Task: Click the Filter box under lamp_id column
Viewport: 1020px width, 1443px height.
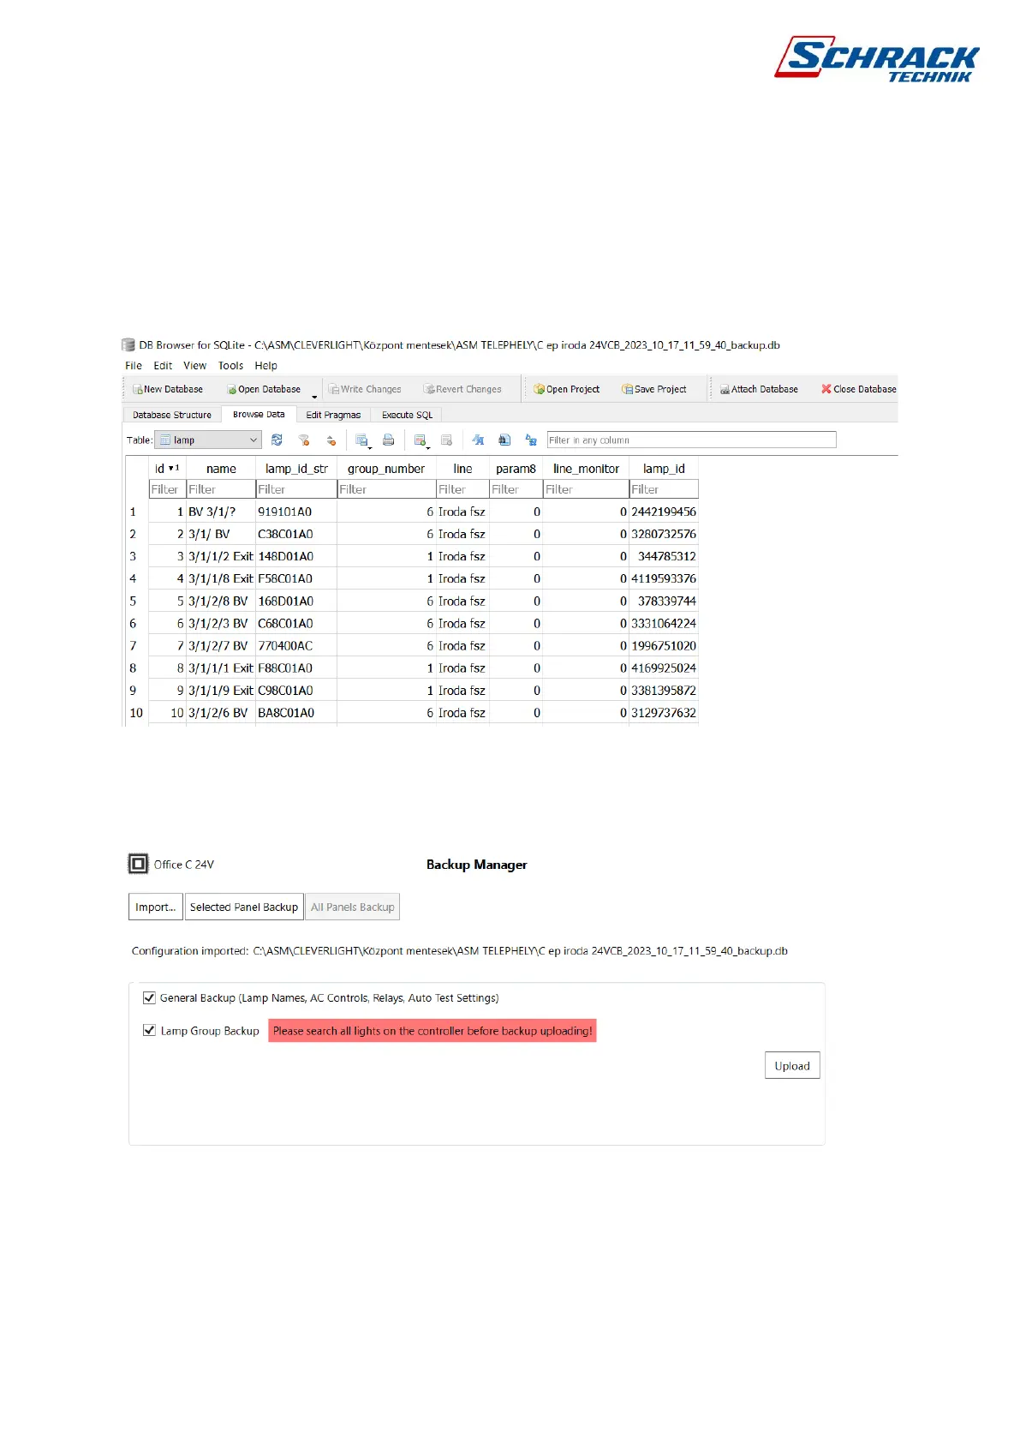Action: (664, 489)
